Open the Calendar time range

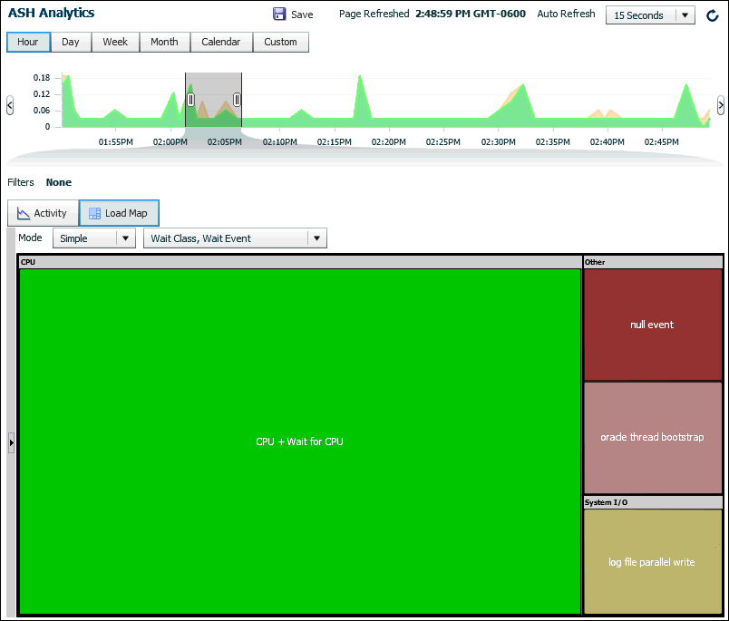coord(221,43)
